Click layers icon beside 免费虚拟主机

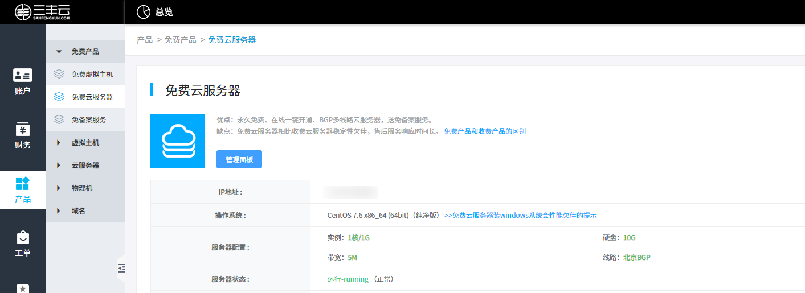59,74
